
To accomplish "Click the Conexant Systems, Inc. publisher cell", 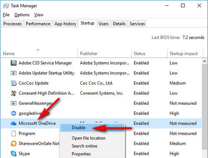I will (x=102, y=93).
